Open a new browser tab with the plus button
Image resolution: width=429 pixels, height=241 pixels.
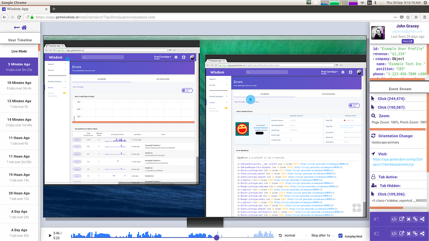[54, 9]
